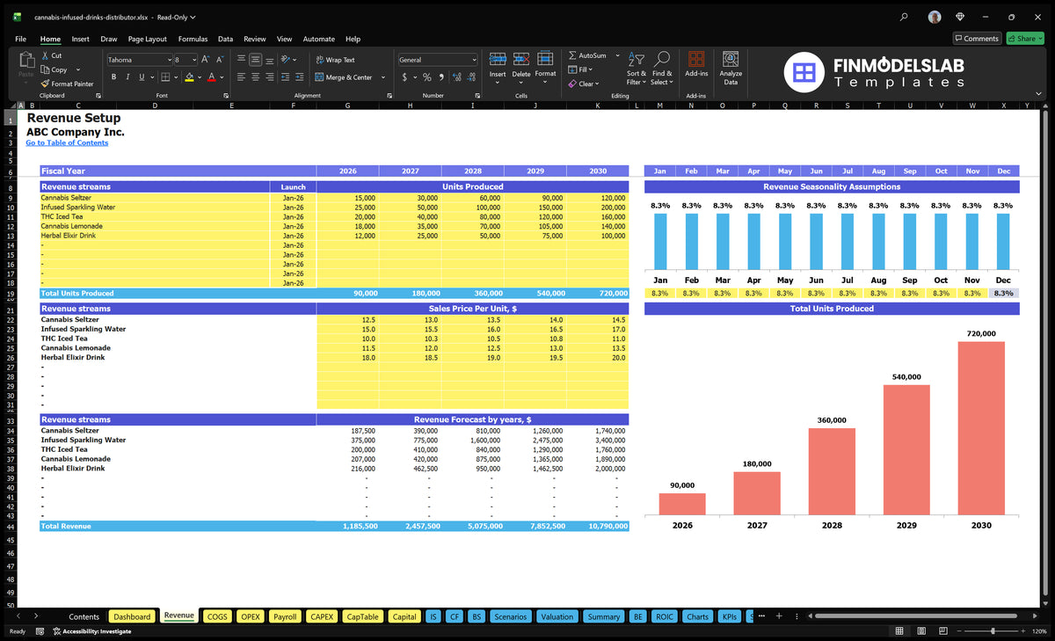This screenshot has width=1055, height=641.
Task: Click the Copy icon in Clipboard
Action: pos(45,69)
